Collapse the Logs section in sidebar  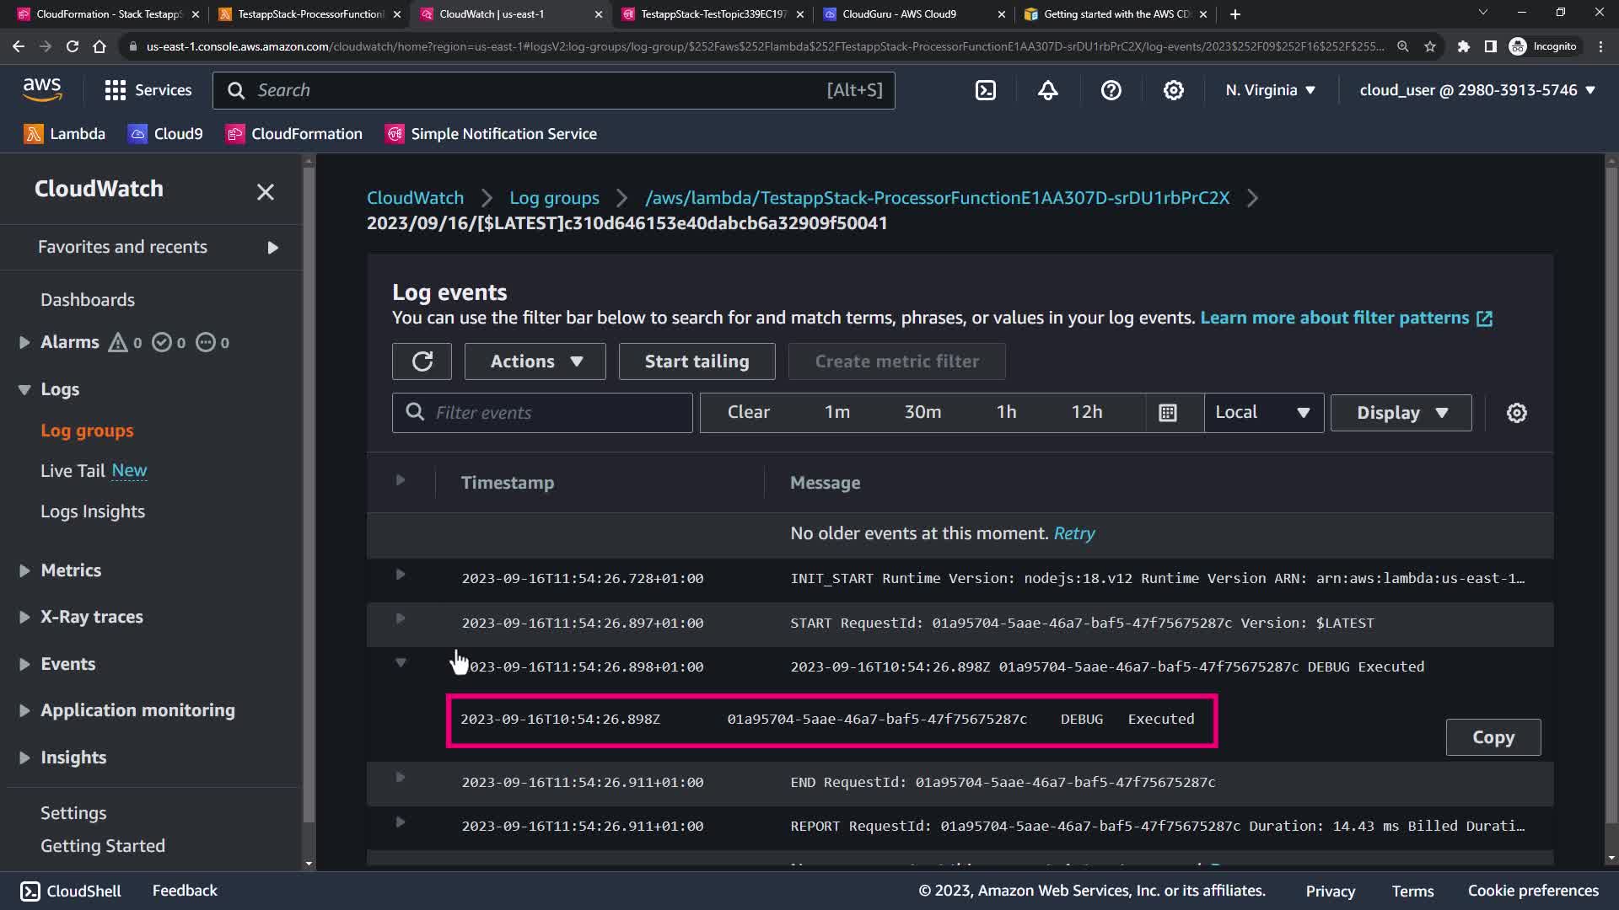[24, 389]
